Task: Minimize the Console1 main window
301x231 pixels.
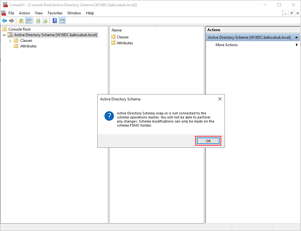Action: (265, 5)
